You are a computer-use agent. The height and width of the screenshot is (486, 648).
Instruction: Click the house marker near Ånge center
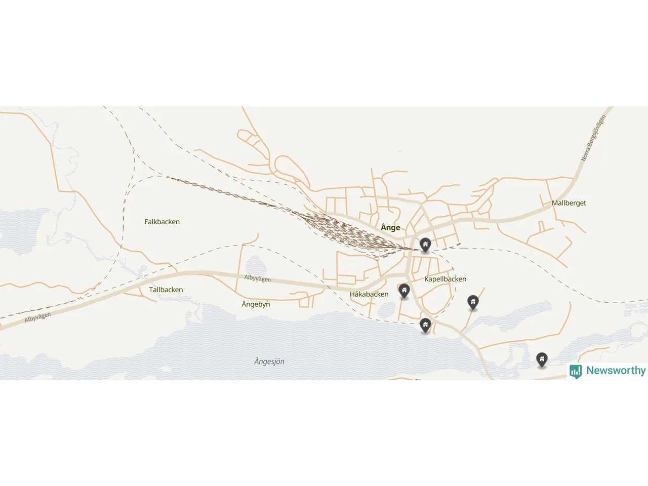click(x=425, y=245)
